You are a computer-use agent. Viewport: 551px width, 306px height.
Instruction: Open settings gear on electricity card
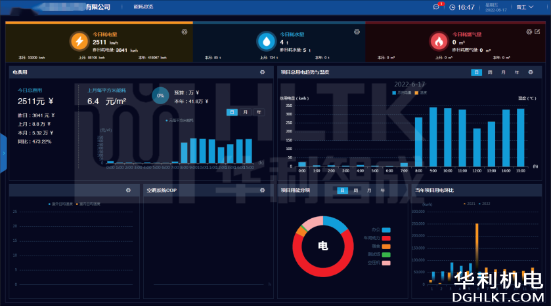click(x=184, y=31)
